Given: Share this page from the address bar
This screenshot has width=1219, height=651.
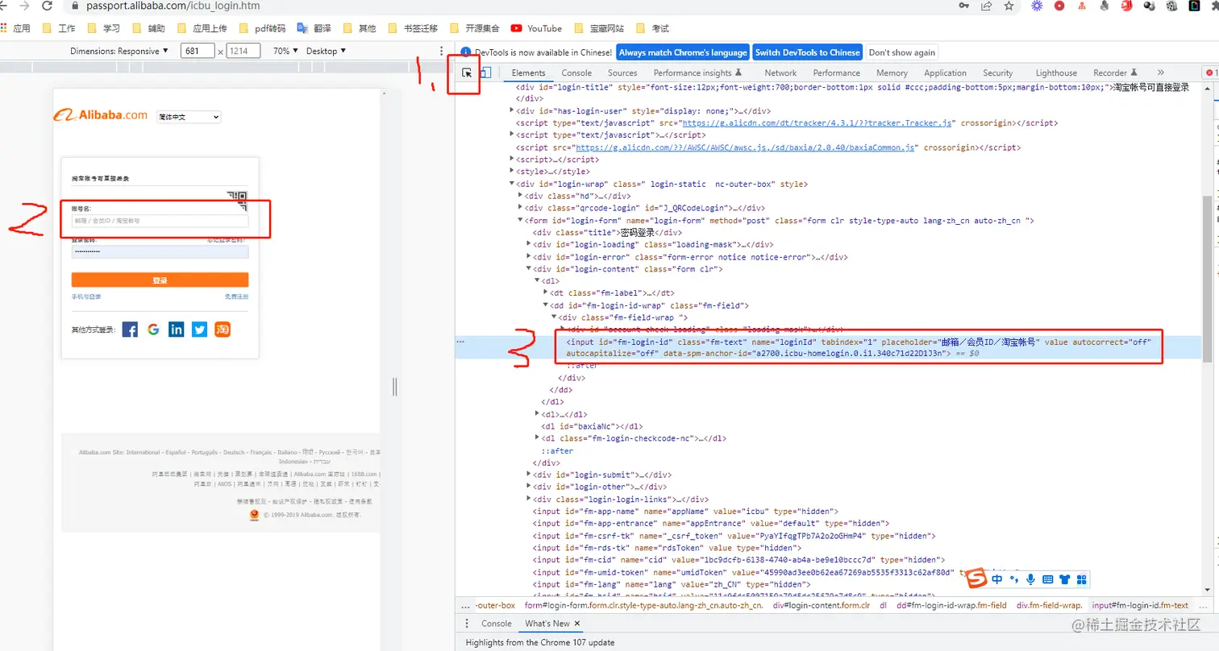Looking at the screenshot, I should click(986, 6).
